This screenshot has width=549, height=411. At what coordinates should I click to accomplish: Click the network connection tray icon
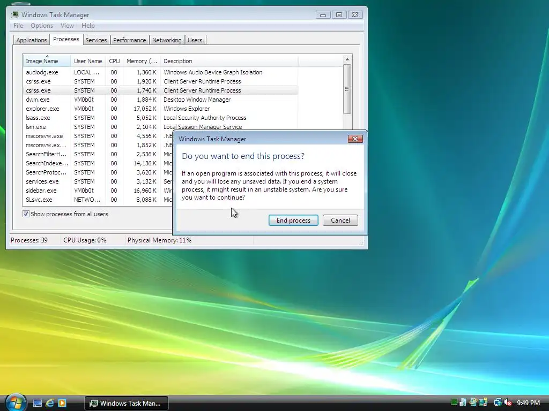pyautogui.click(x=498, y=402)
